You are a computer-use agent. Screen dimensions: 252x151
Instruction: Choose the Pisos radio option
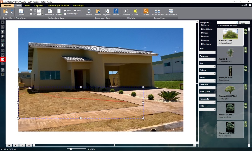202,33
